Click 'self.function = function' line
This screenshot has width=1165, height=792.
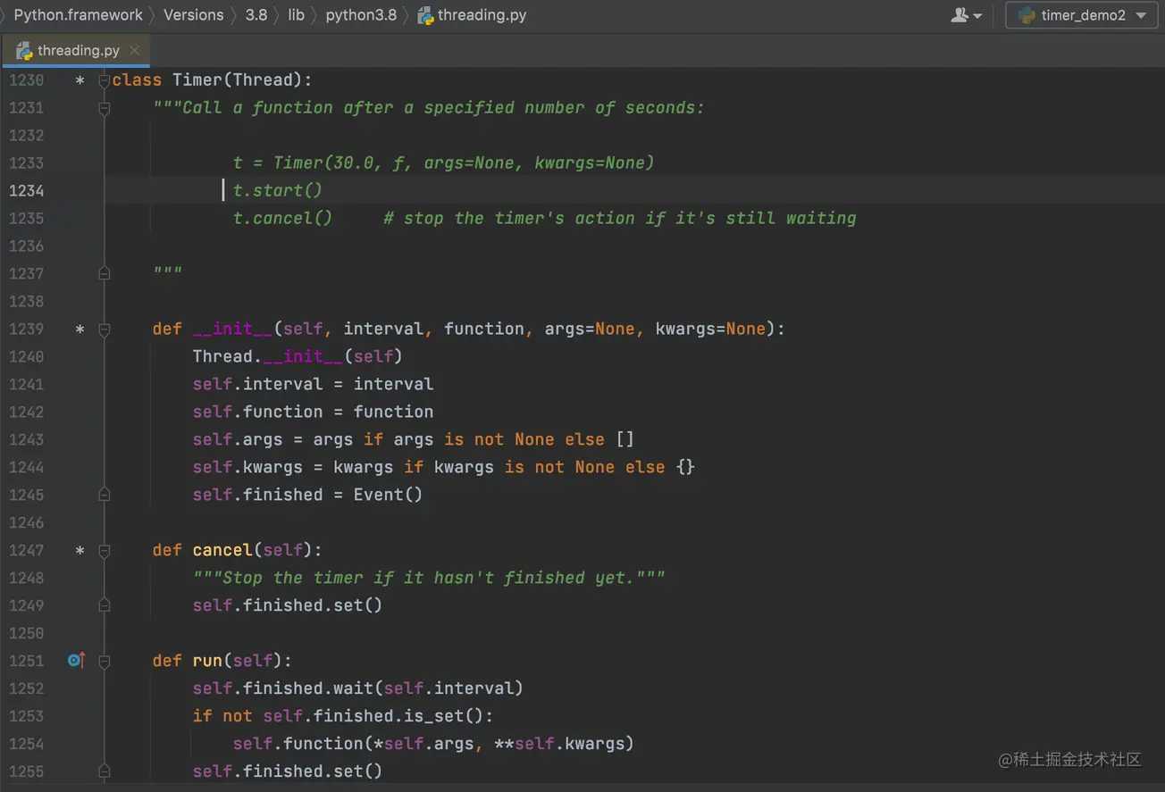coord(313,413)
